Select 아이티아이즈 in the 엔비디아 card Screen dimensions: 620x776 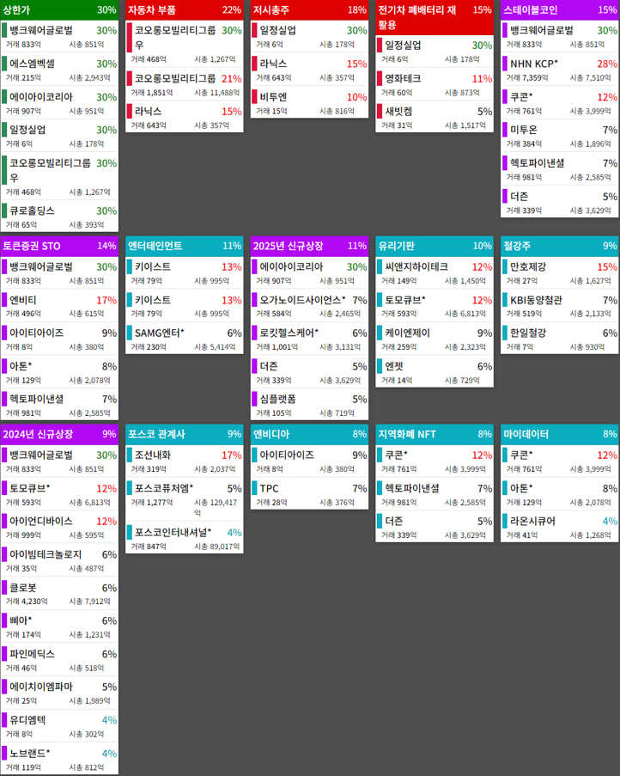coord(309,461)
